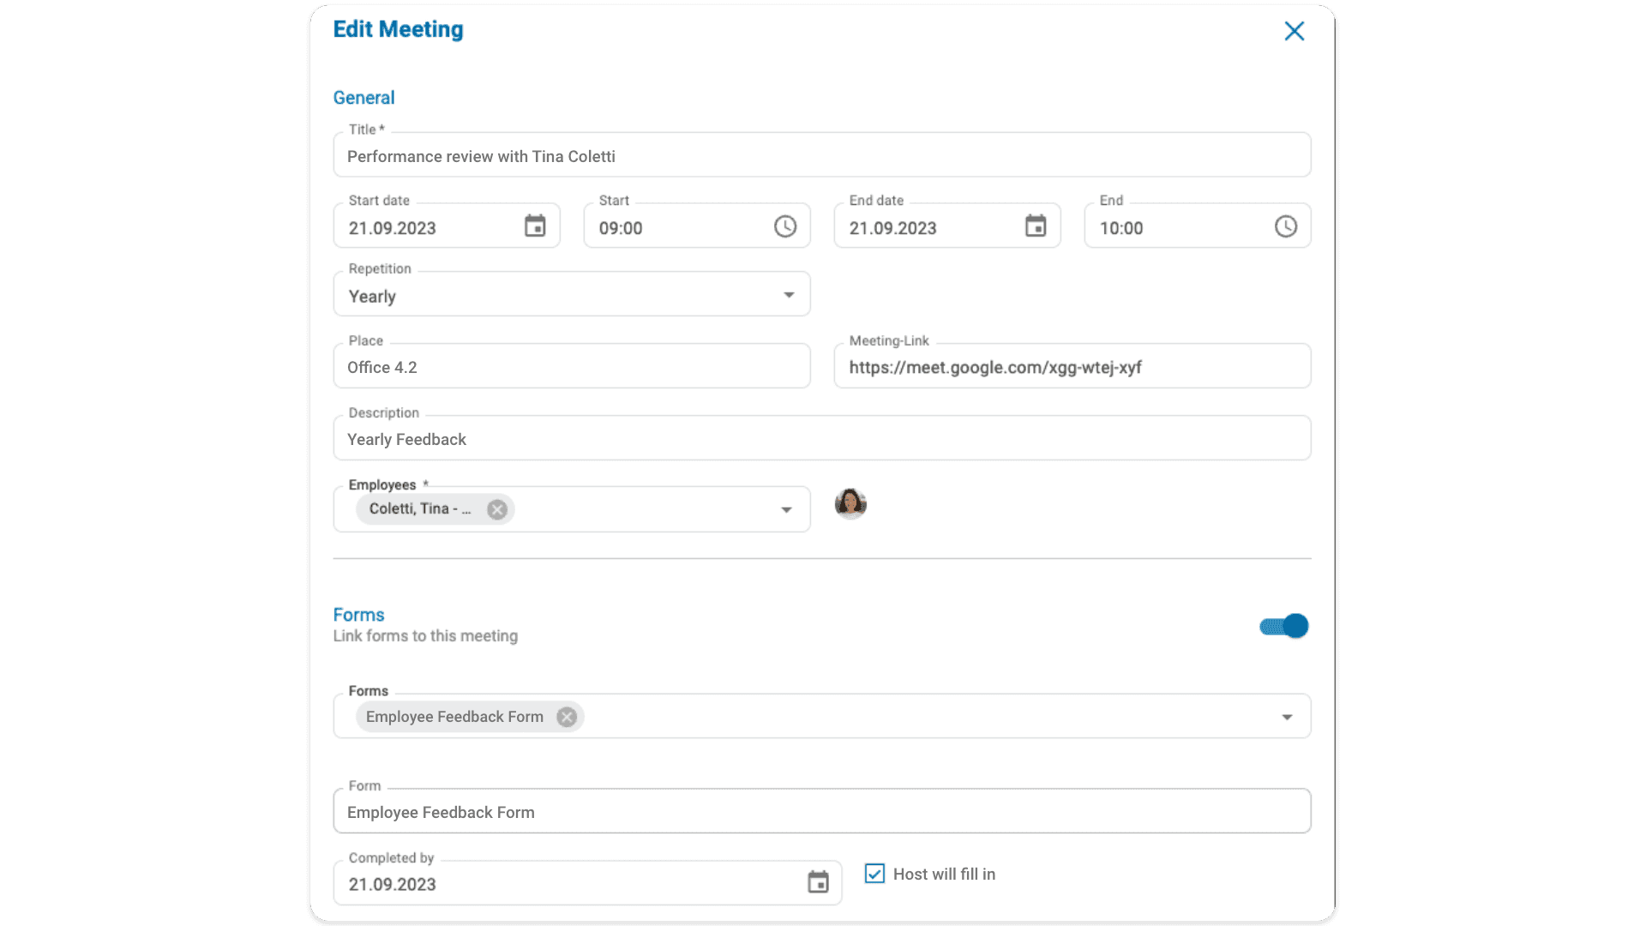Click Tina Coletti's avatar picture
The height and width of the screenshot is (926, 1646).
(x=850, y=504)
